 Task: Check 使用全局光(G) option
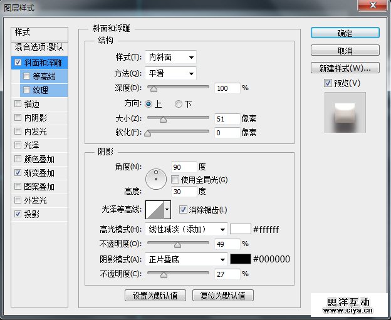click(175, 180)
